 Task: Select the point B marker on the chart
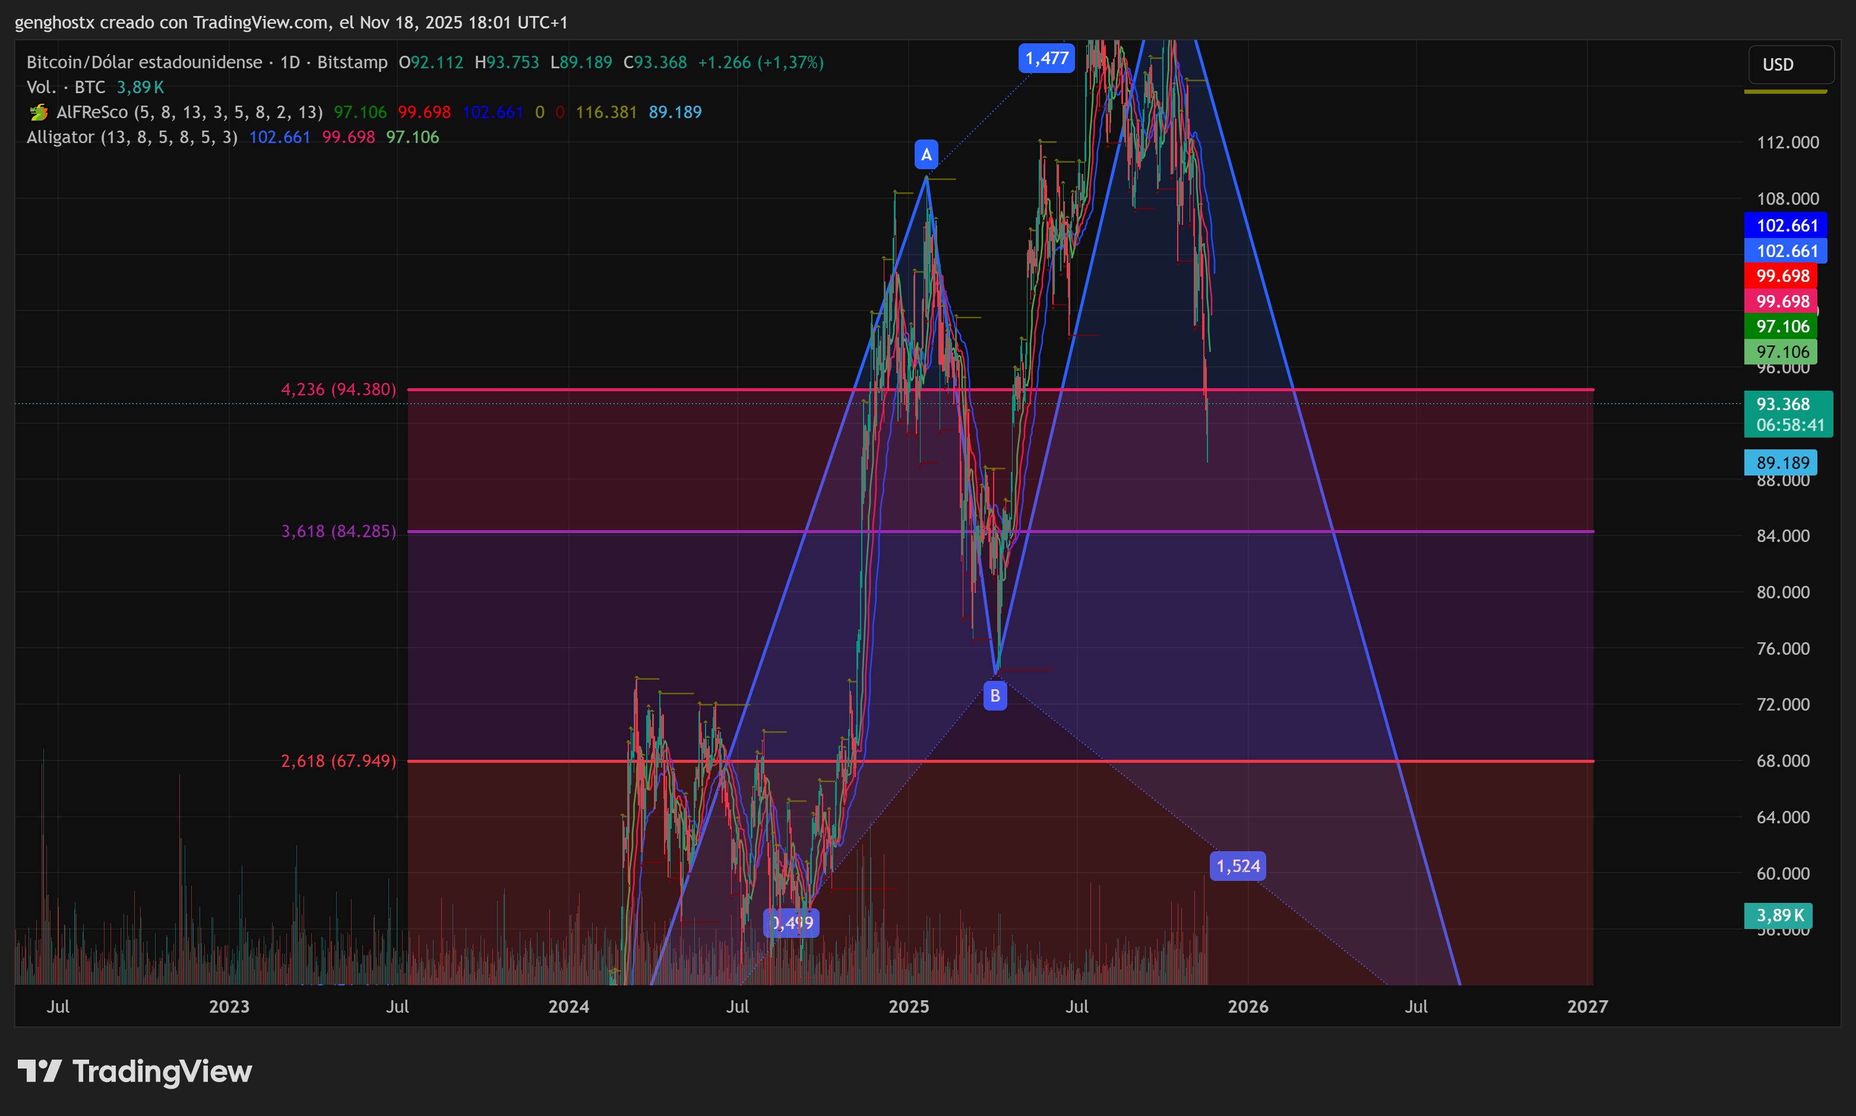995,696
